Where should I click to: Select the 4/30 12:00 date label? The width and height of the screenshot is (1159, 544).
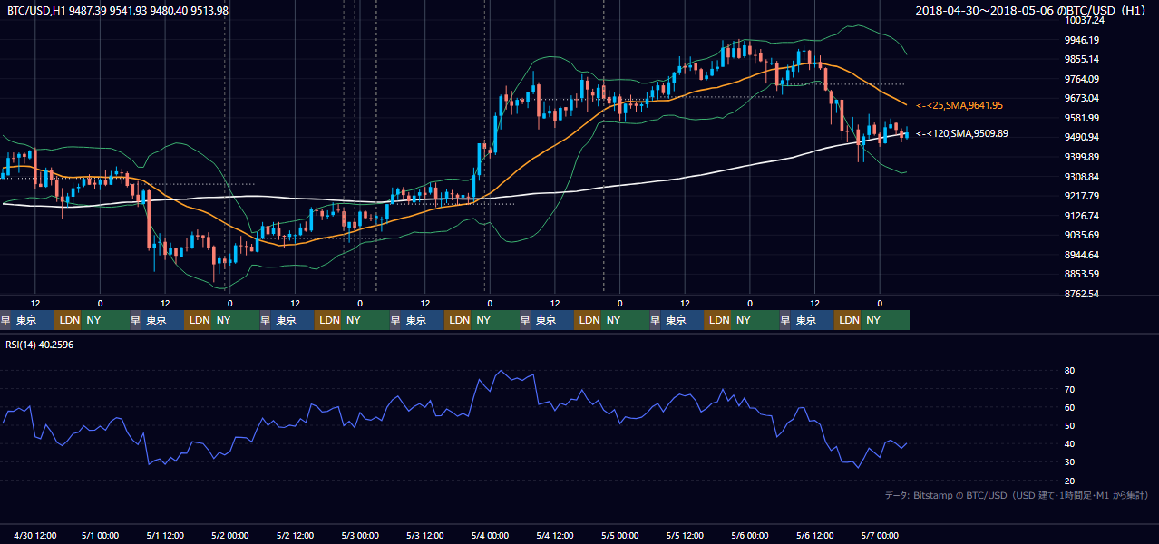click(x=37, y=536)
